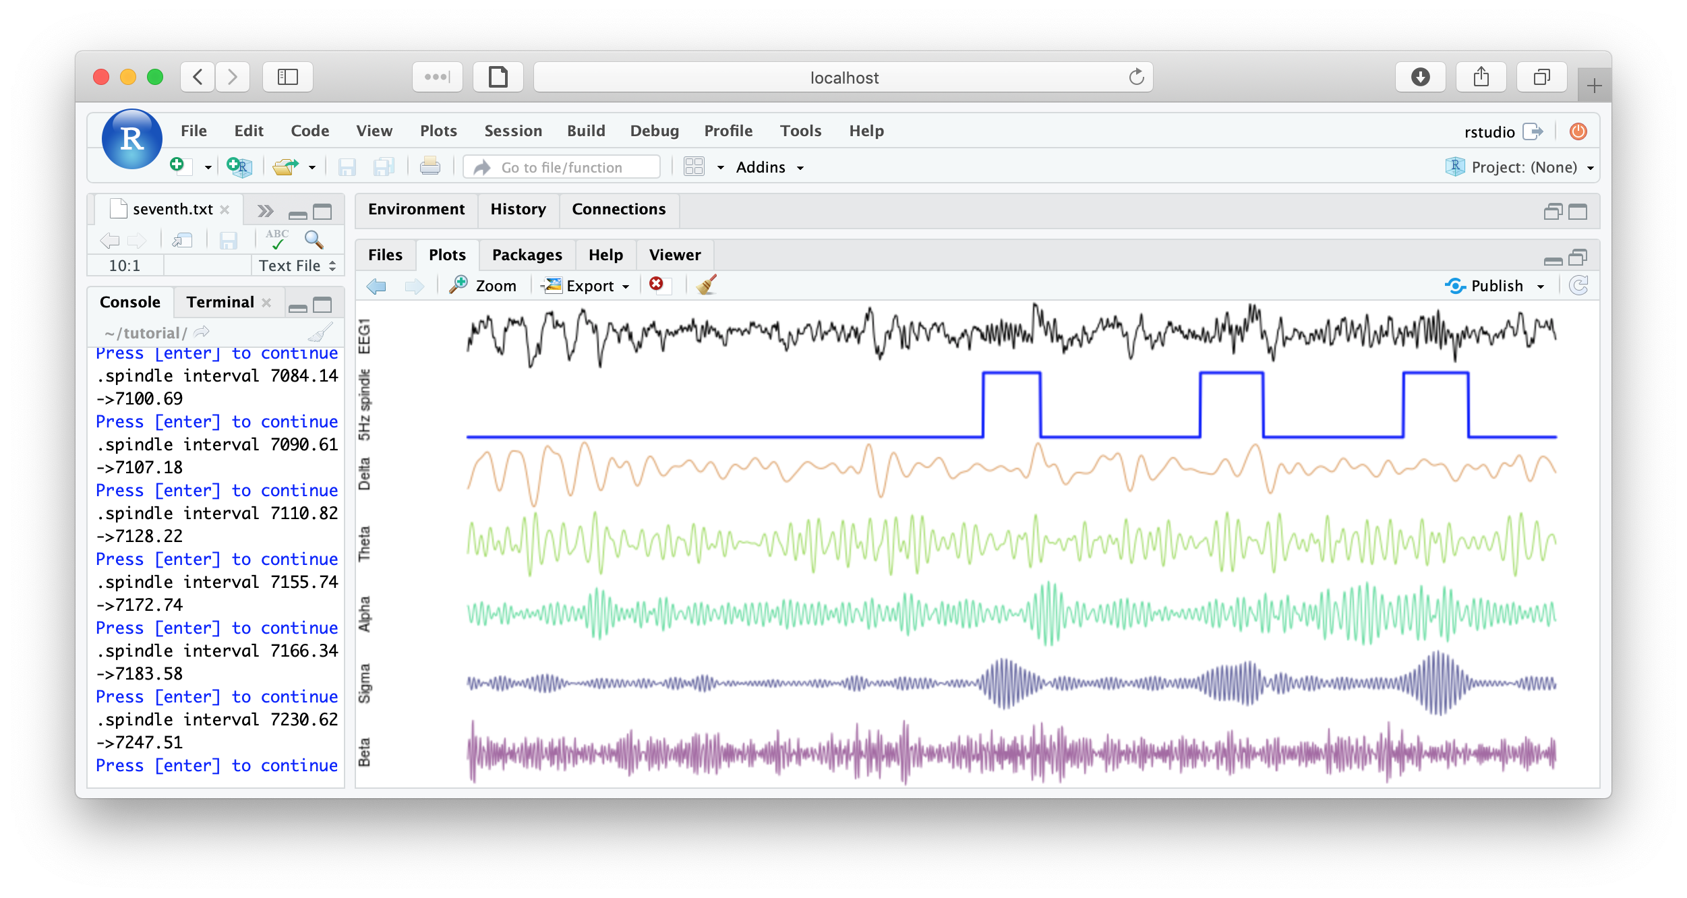Click the open folder icon
Image resolution: width=1687 pixels, height=898 pixels.
pos(286,167)
